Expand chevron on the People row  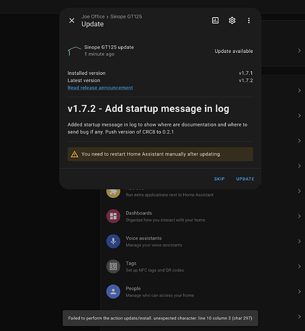click(x=299, y=292)
